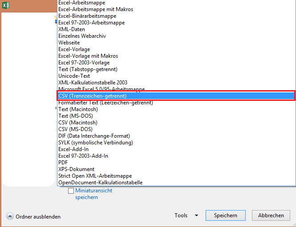Screen dimensions: 296x227
Task: Select DIF (Data Interchange-Format)
Action: pyautogui.click(x=176, y=136)
